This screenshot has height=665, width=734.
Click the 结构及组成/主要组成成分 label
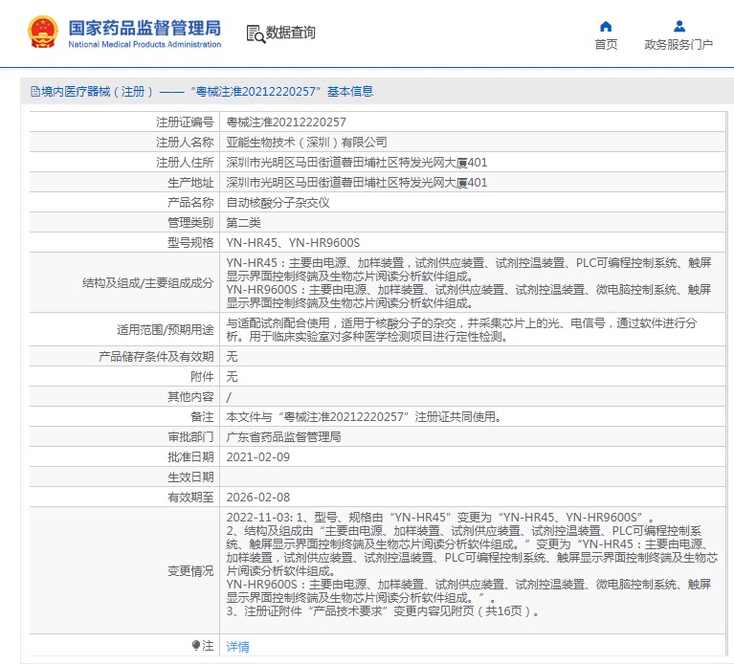pyautogui.click(x=148, y=283)
